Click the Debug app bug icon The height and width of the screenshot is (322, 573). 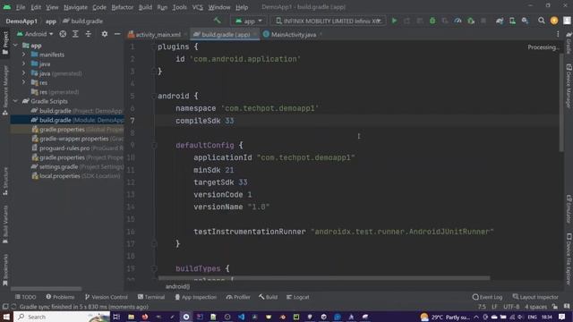(432, 21)
